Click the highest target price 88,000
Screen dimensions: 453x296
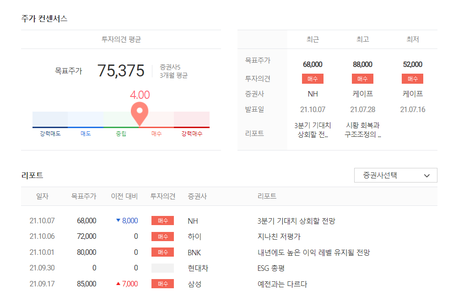click(x=362, y=64)
